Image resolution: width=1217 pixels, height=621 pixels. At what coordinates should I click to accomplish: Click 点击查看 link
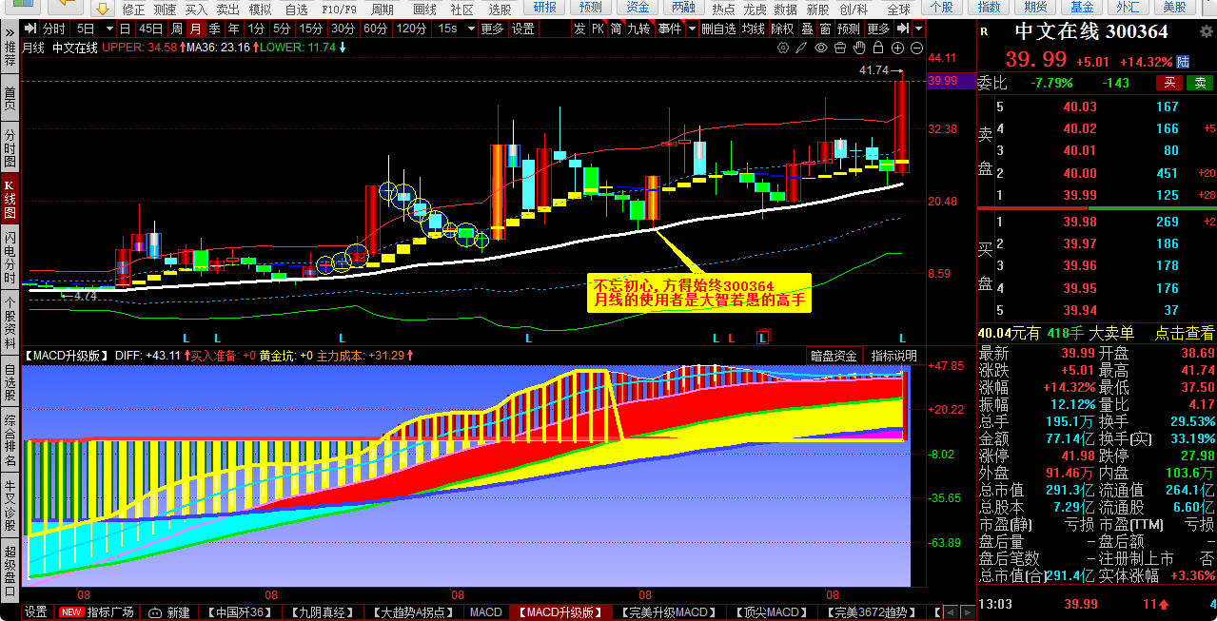[1185, 333]
